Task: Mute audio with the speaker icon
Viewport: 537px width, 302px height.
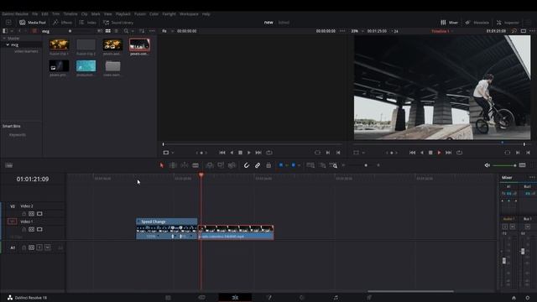Action: [487, 165]
